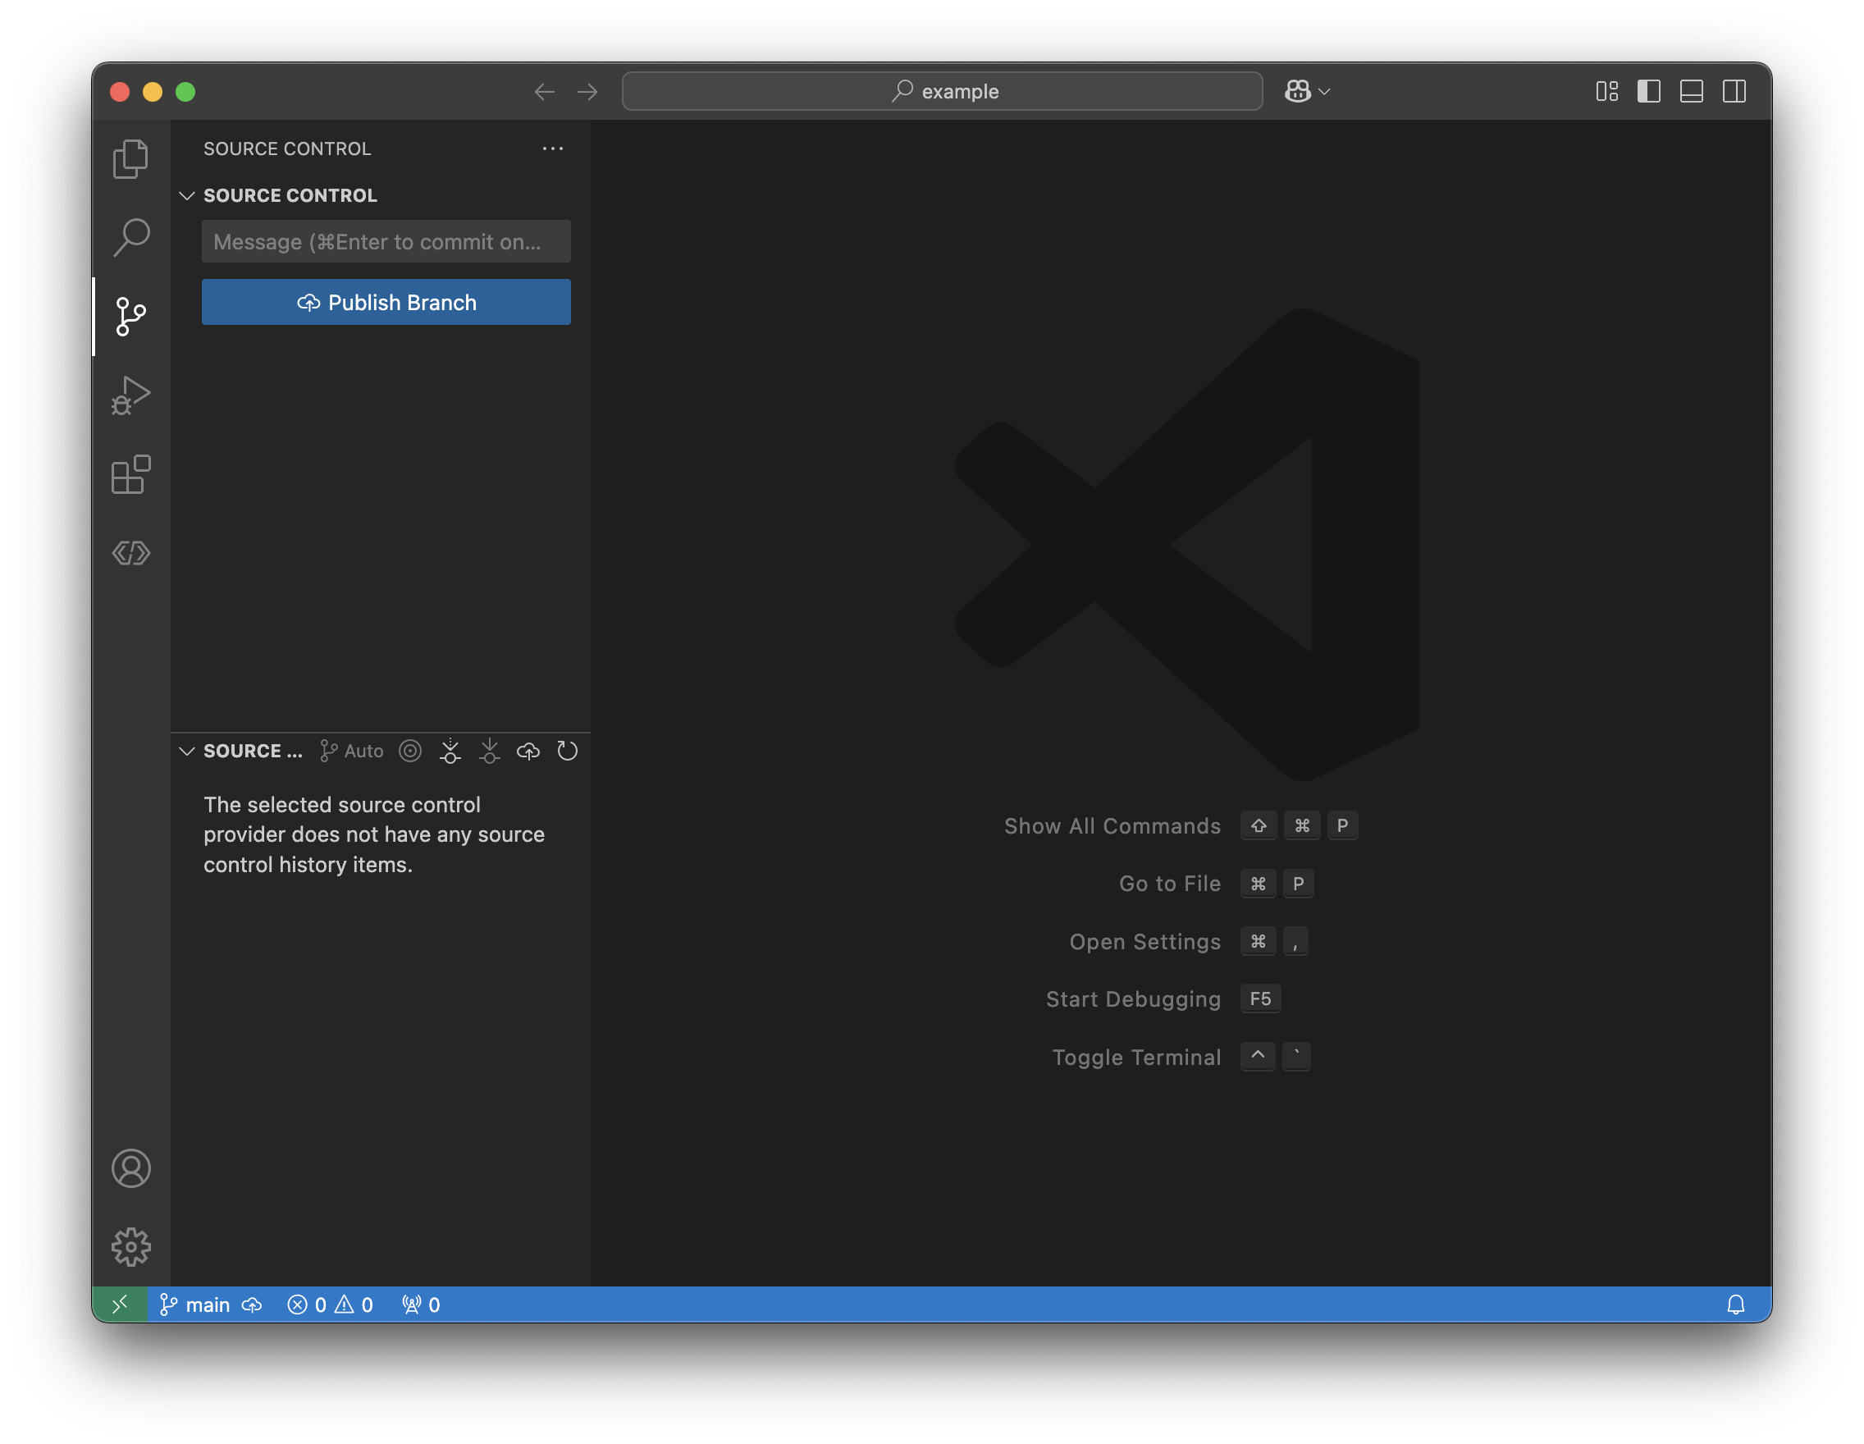Pull using graph toolbar icon
Screen dimensions: 1864x1444
coord(489,751)
